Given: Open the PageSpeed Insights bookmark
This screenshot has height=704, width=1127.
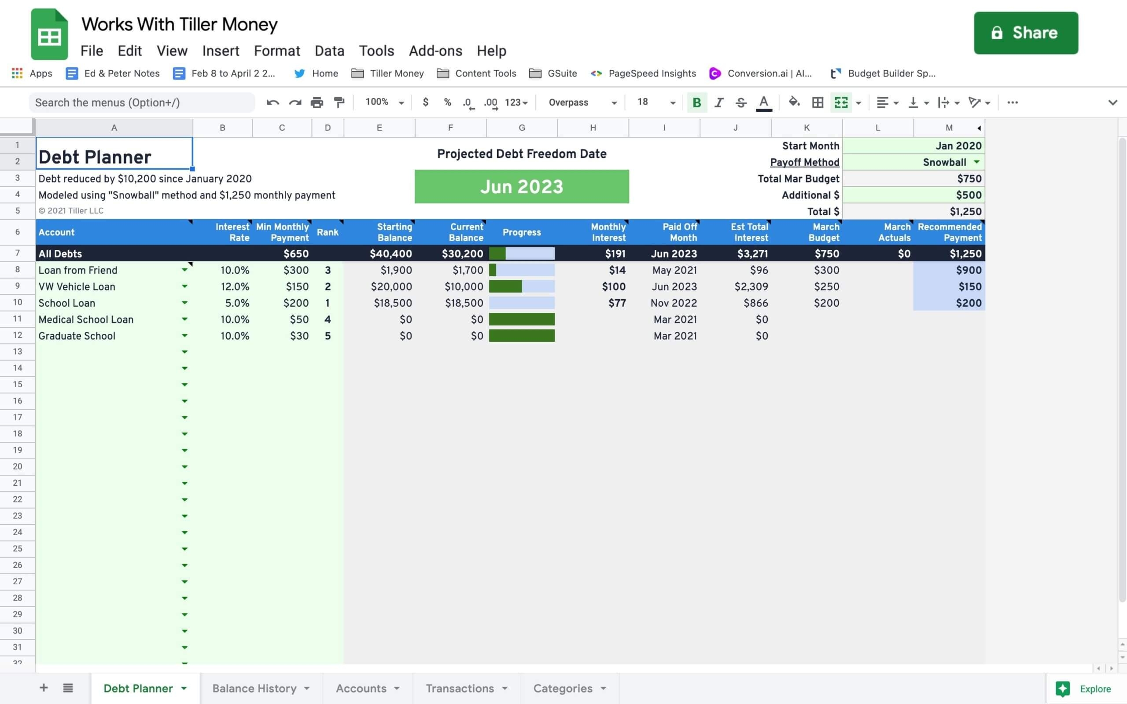Looking at the screenshot, I should tap(652, 73).
